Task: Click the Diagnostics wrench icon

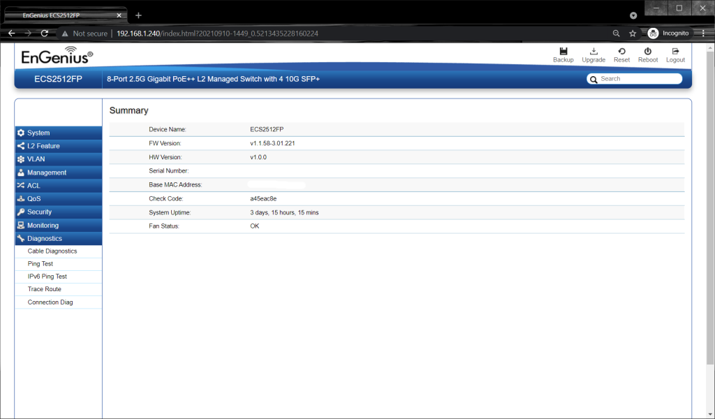Action: click(x=20, y=238)
